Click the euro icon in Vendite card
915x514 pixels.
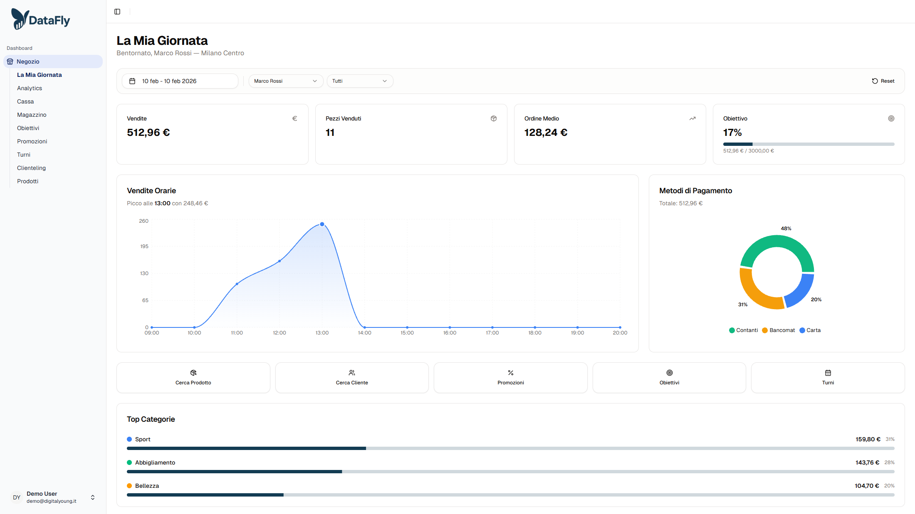click(x=294, y=118)
